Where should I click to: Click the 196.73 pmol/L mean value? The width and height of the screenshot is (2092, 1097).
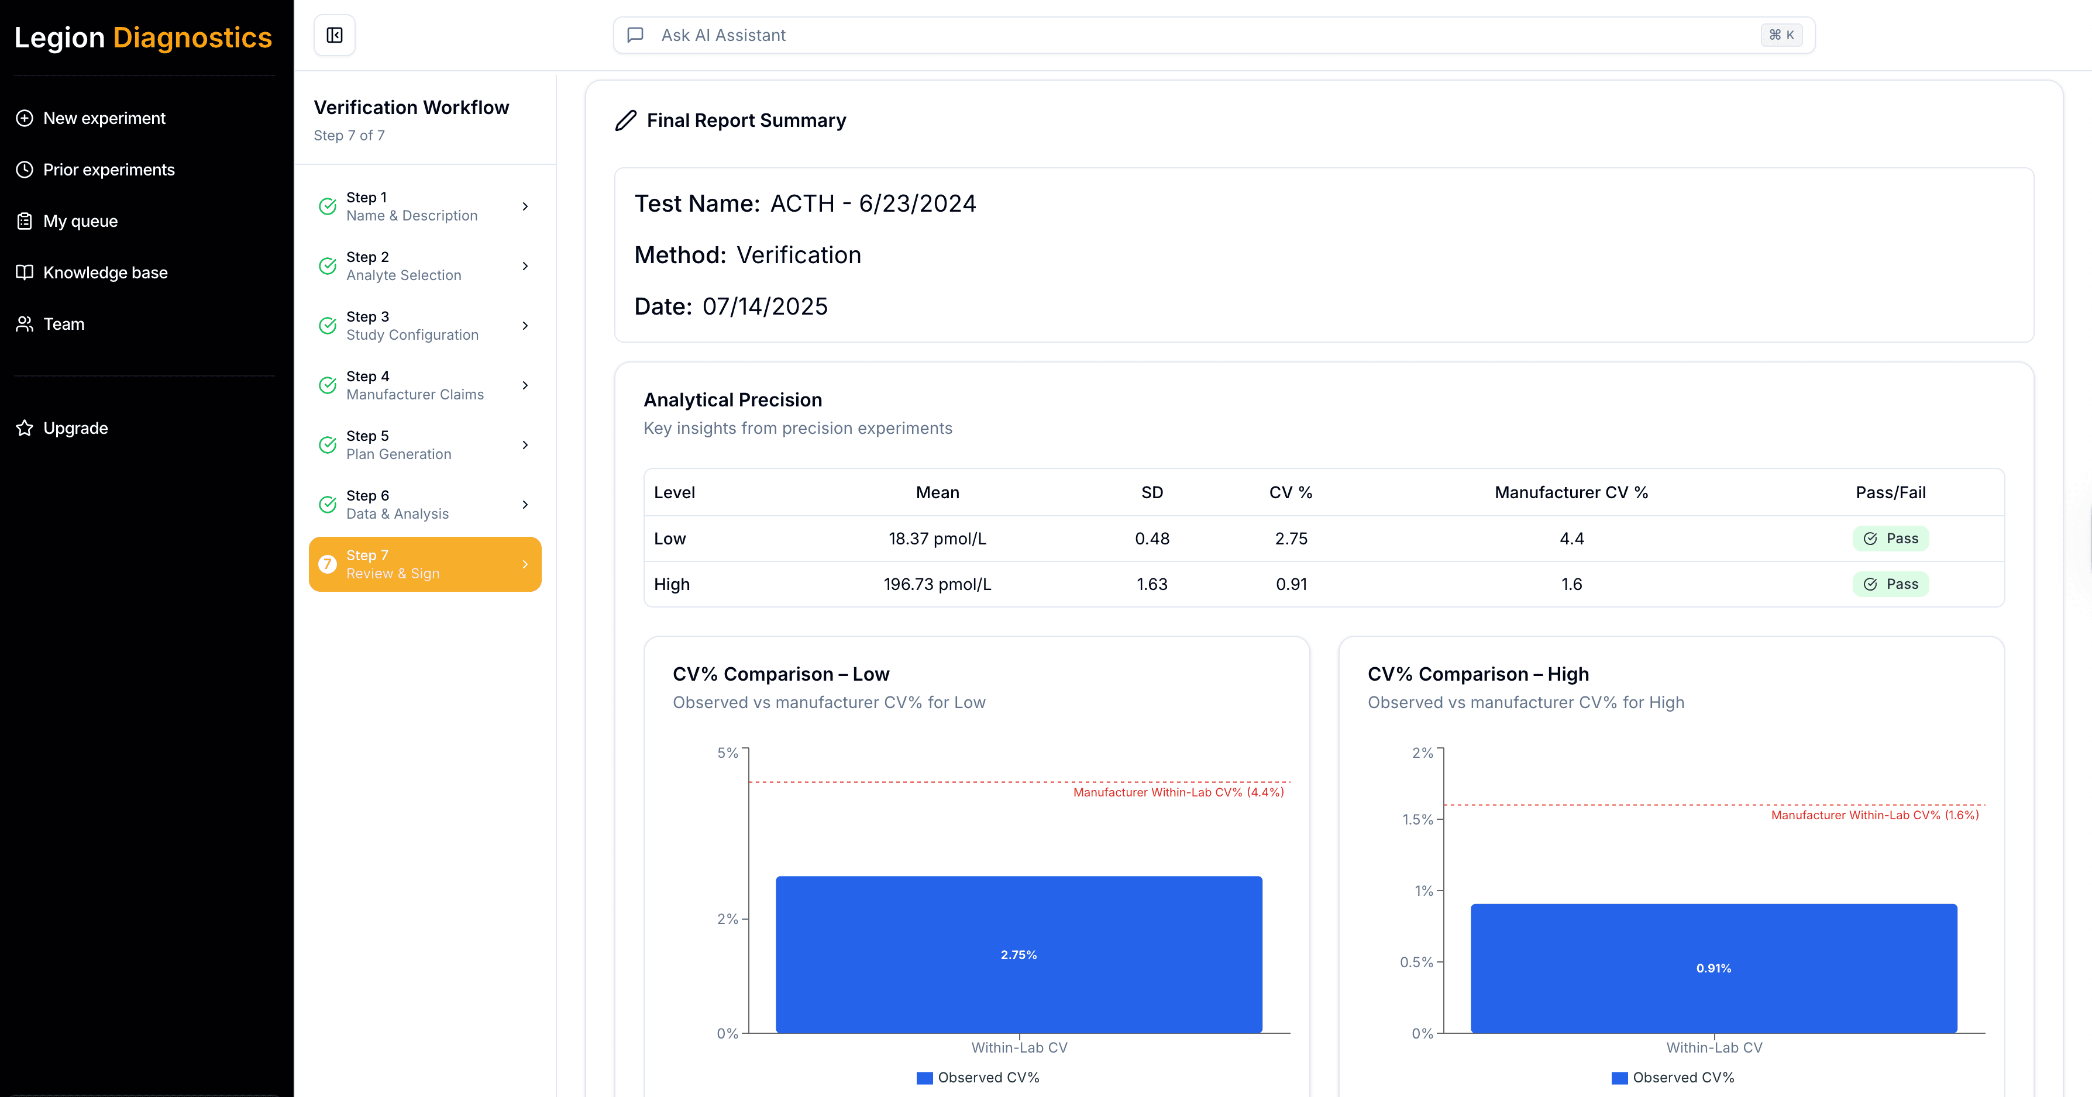tap(937, 584)
